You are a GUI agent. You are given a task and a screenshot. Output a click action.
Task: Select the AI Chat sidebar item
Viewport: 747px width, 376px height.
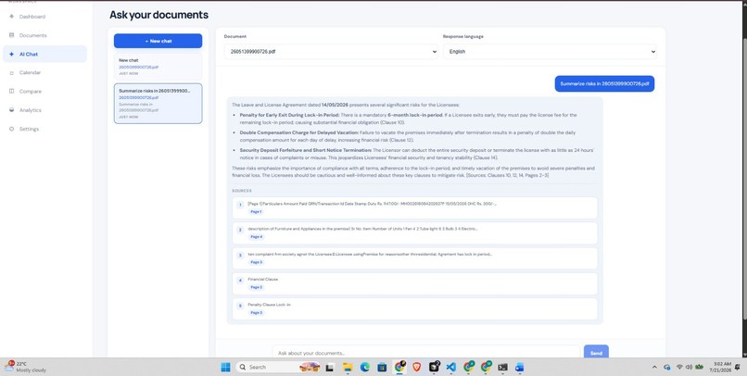point(44,55)
